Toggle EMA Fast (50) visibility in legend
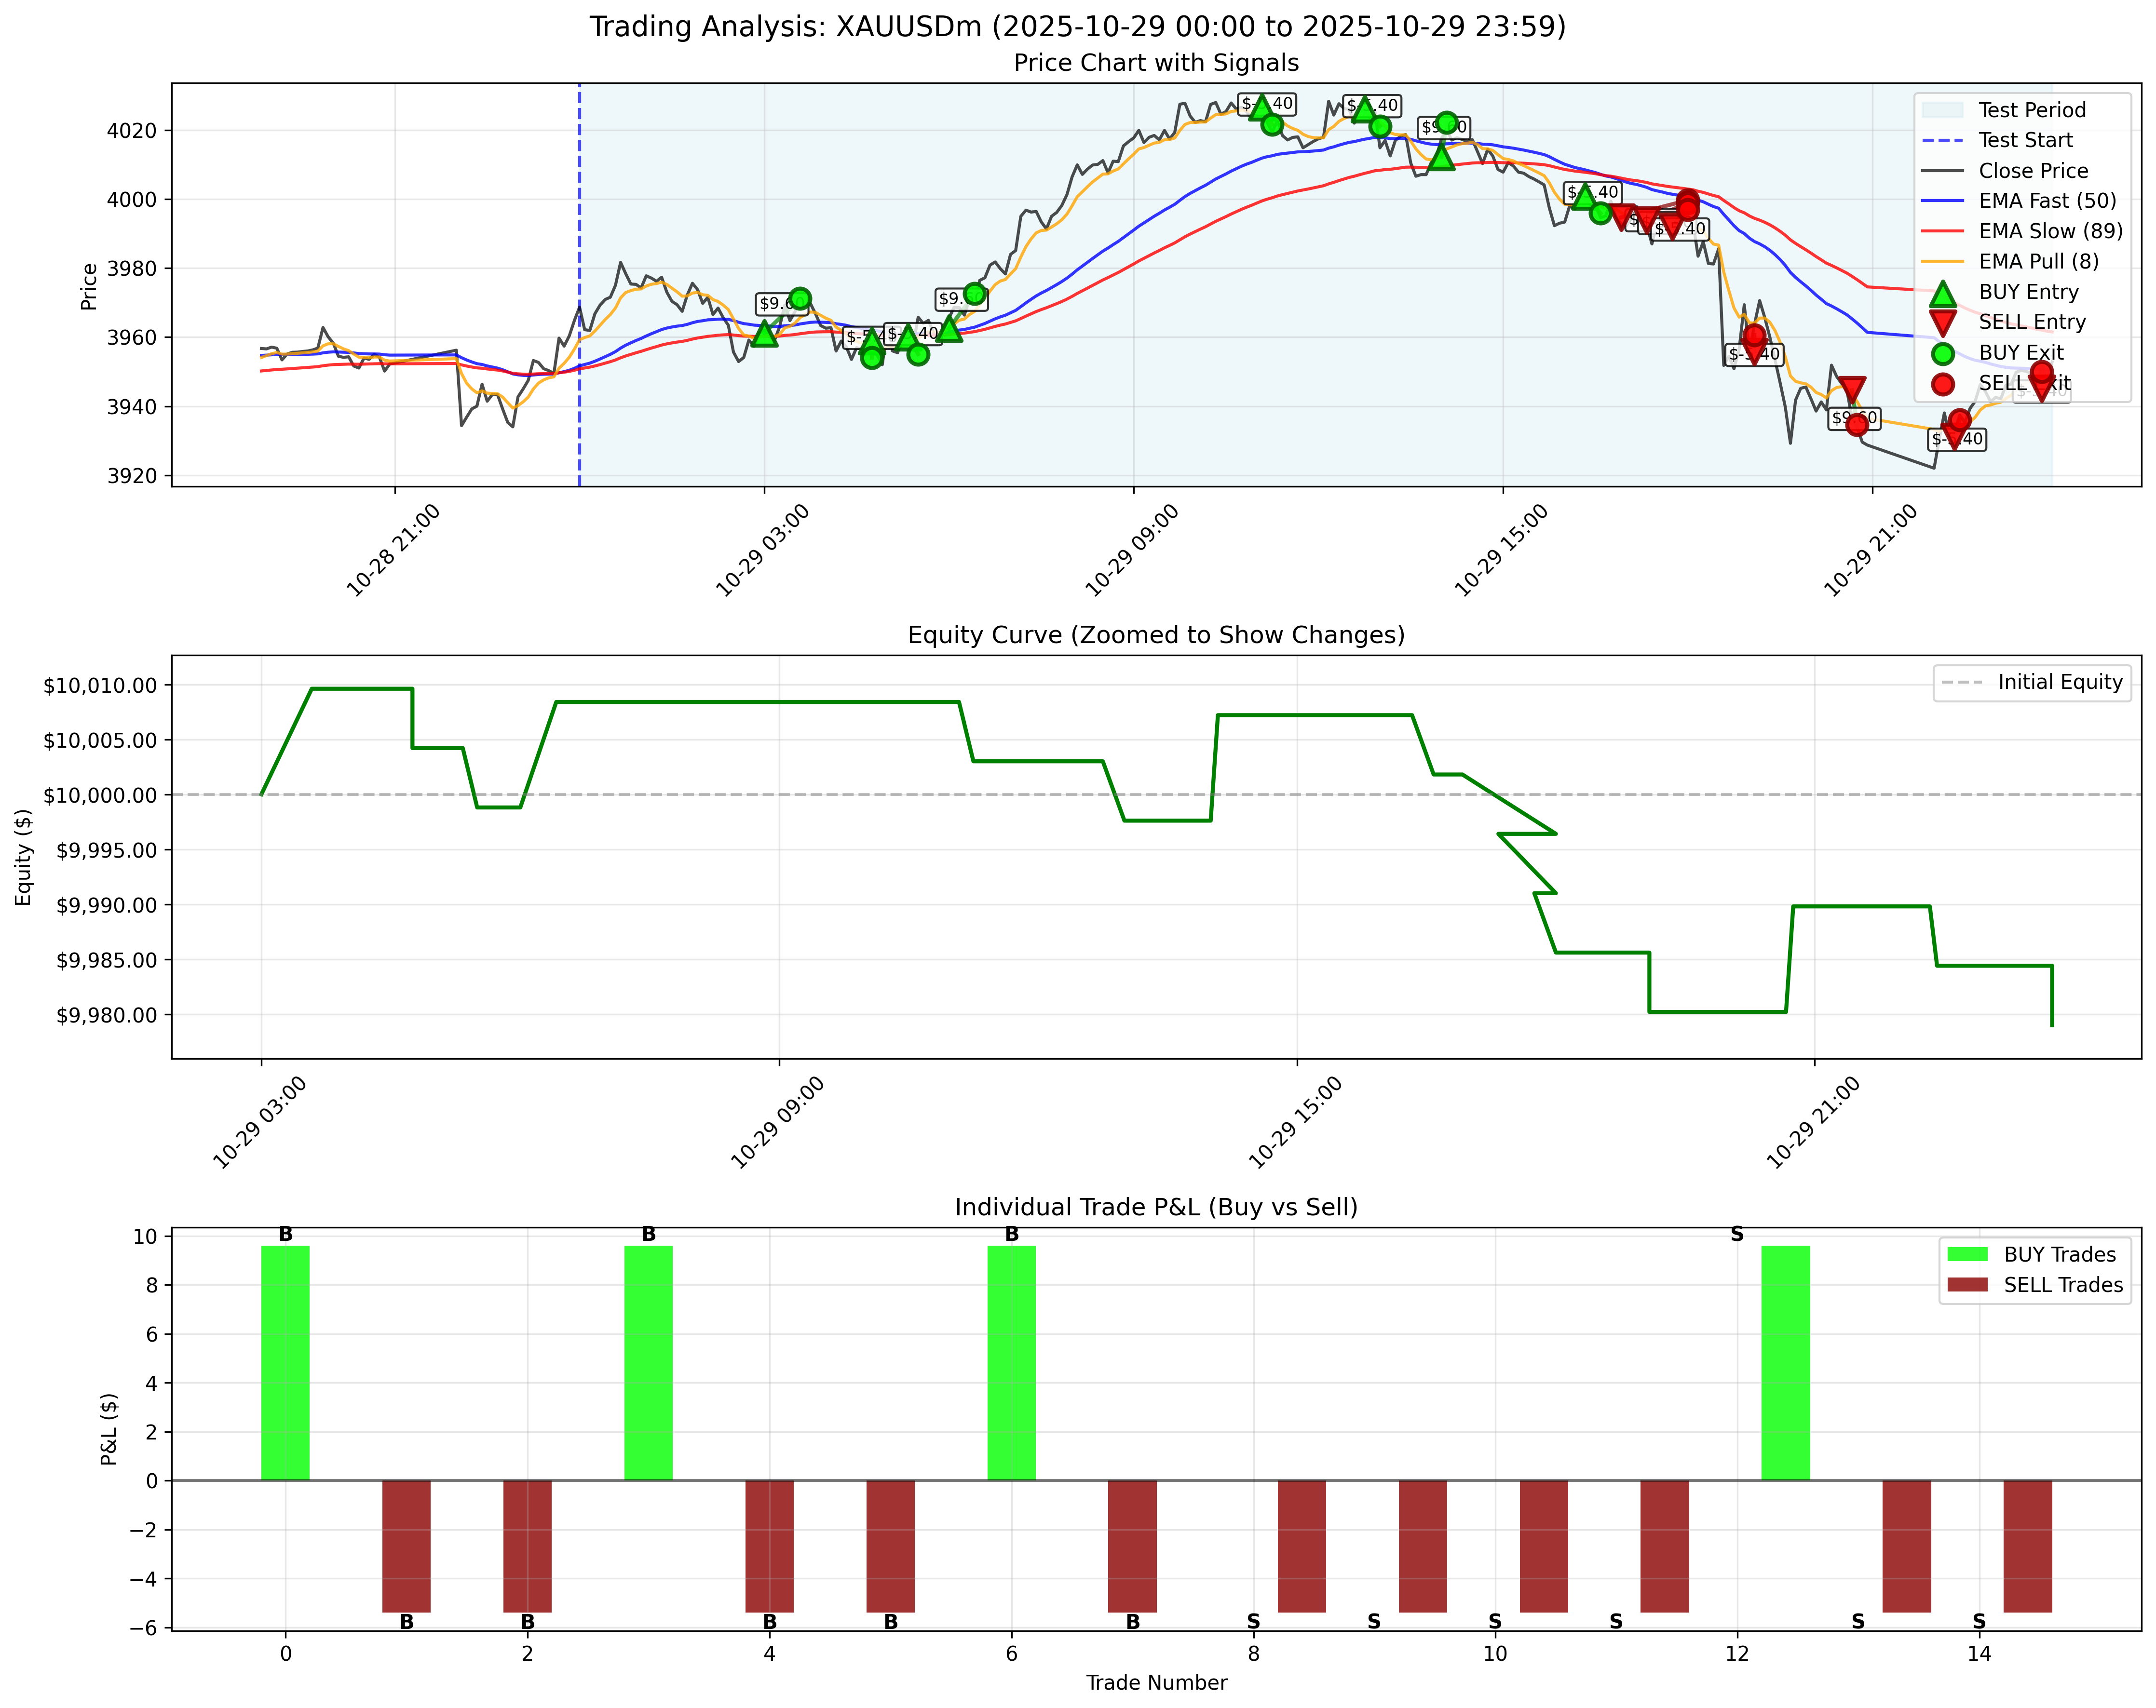This screenshot has width=2156, height=1708. [x=1942, y=200]
